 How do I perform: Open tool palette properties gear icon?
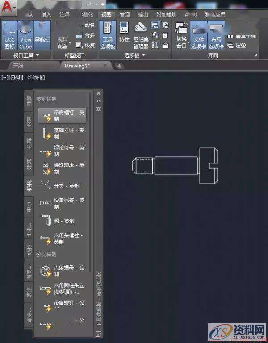[x=98, y=109]
